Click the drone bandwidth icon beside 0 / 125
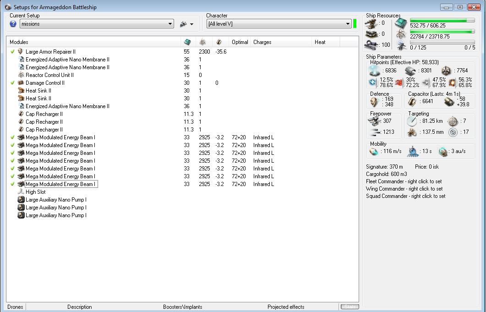The width and height of the screenshot is (486, 312). pos(401,46)
